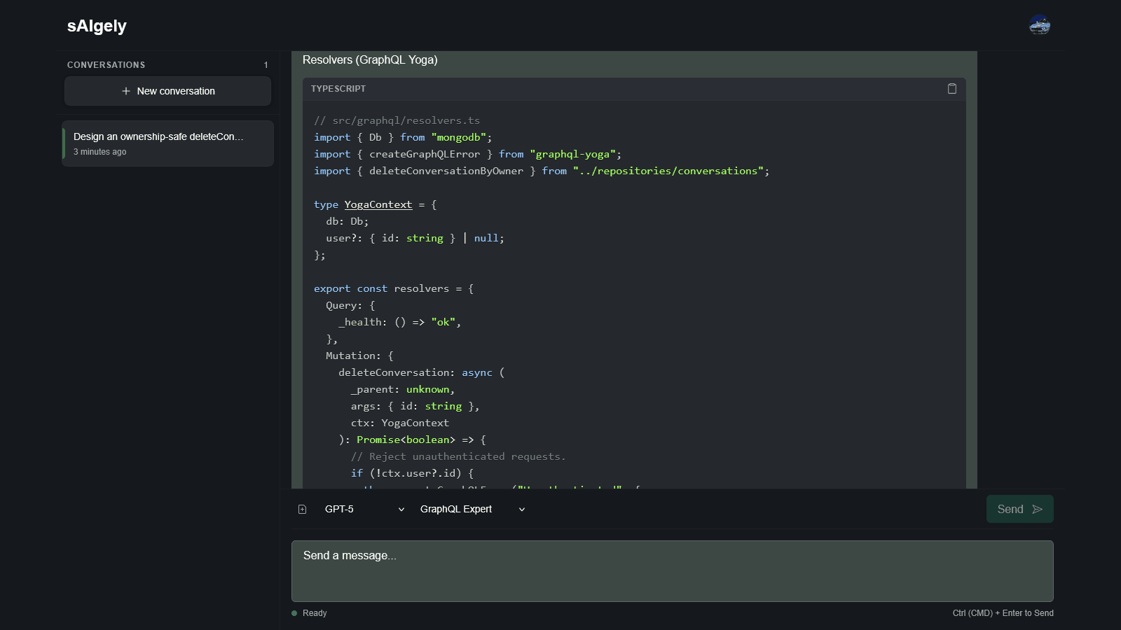Click the conversations count badge
The image size is (1121, 630).
[x=266, y=65]
